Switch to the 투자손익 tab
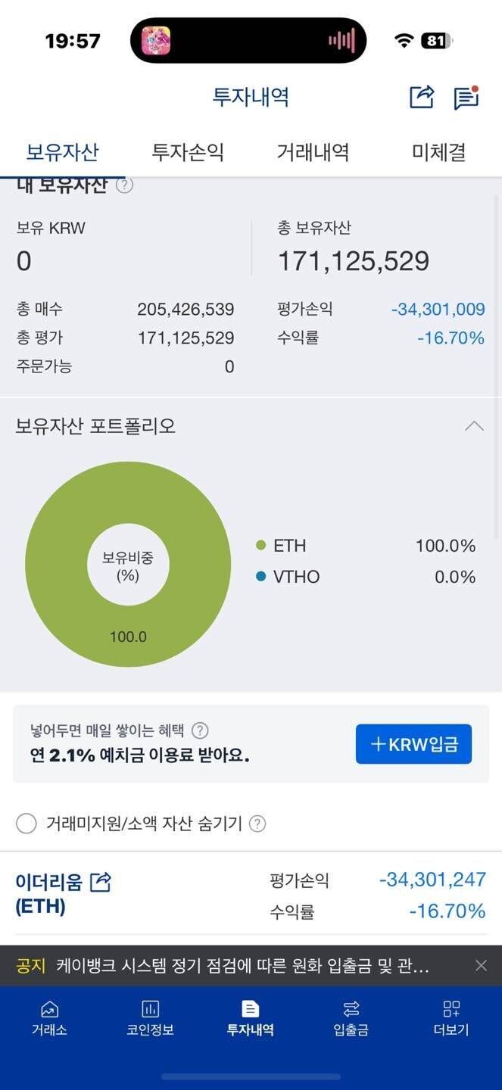The image size is (502, 1090). coord(187,151)
